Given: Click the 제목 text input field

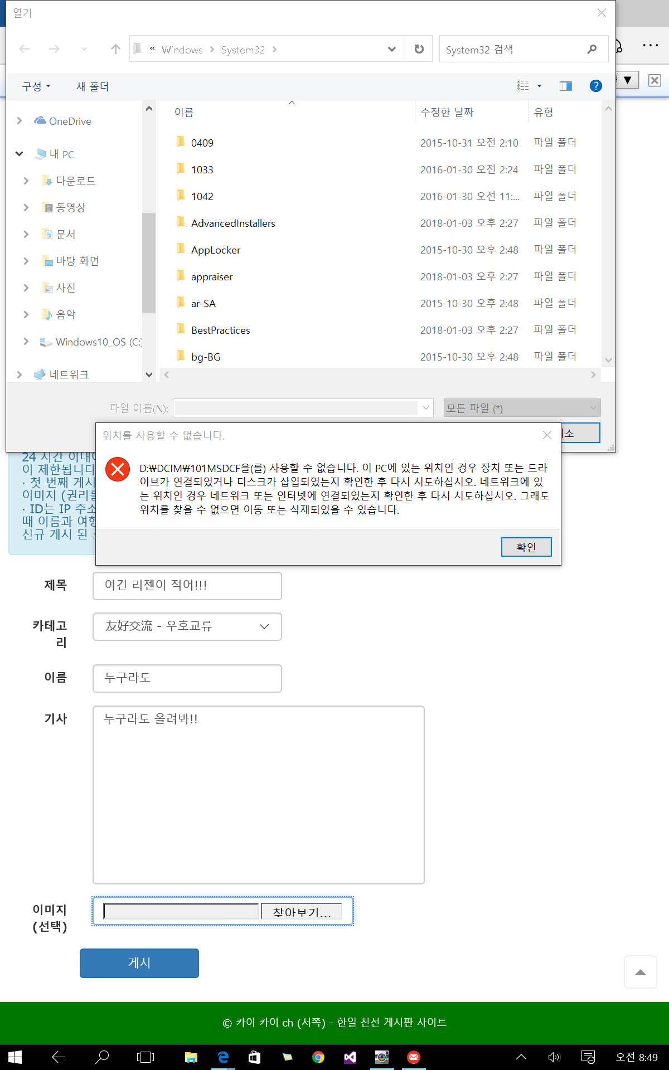Looking at the screenshot, I should point(187,586).
